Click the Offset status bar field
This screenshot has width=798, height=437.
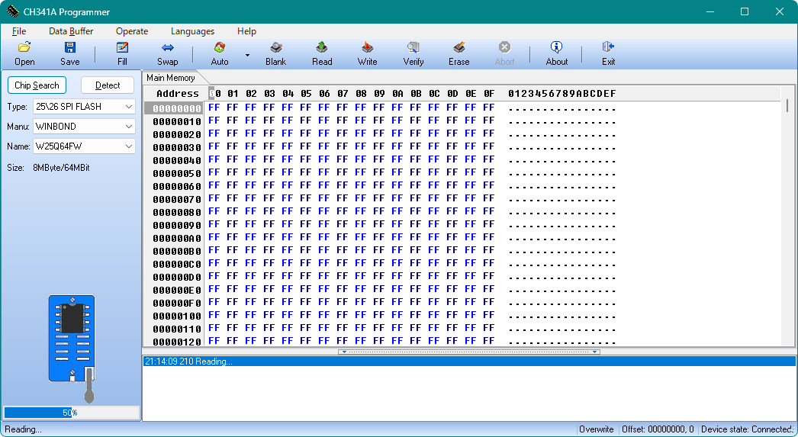[658, 429]
